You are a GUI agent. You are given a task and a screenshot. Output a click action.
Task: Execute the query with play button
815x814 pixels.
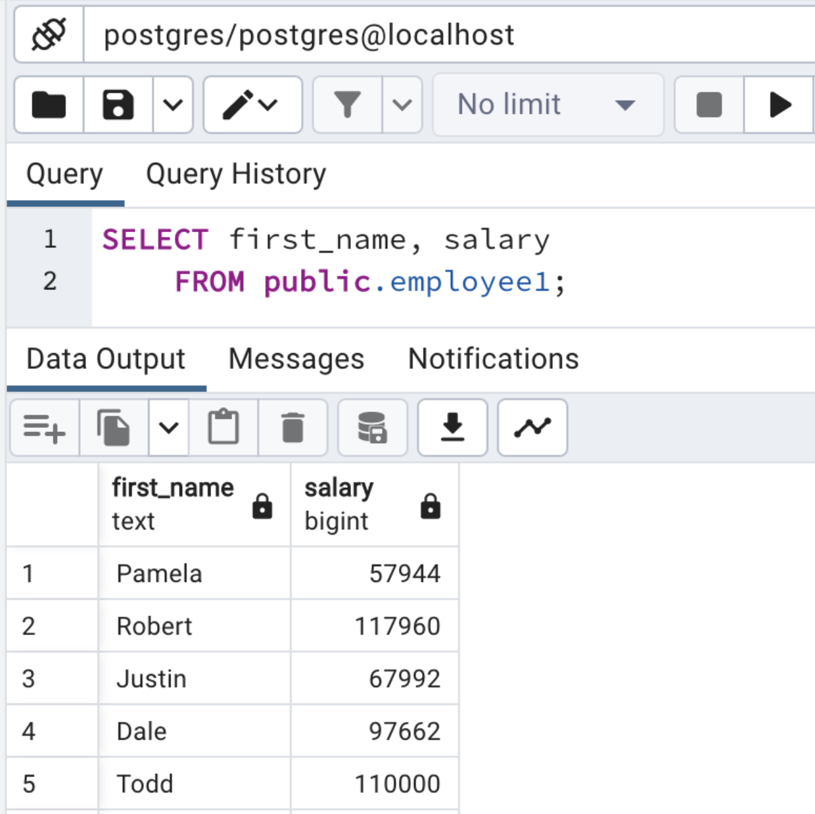click(780, 105)
